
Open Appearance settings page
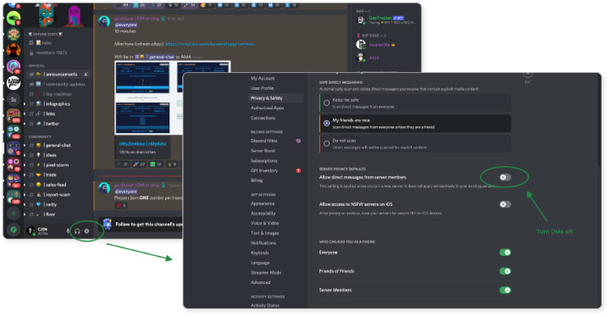[x=263, y=203]
